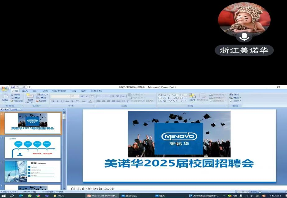Copy selection with the 复制 button
Viewport: 287px width, 198px height.
pos(16,98)
